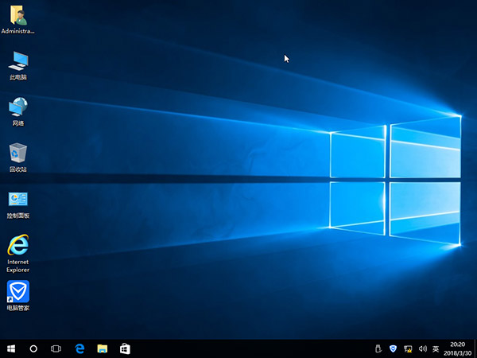
Task: Launch Microsoft Edge from the taskbar
Action: click(79, 348)
